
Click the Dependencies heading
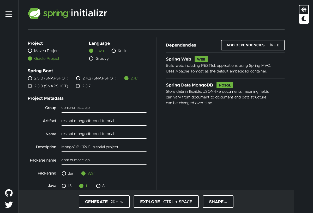[181, 45]
